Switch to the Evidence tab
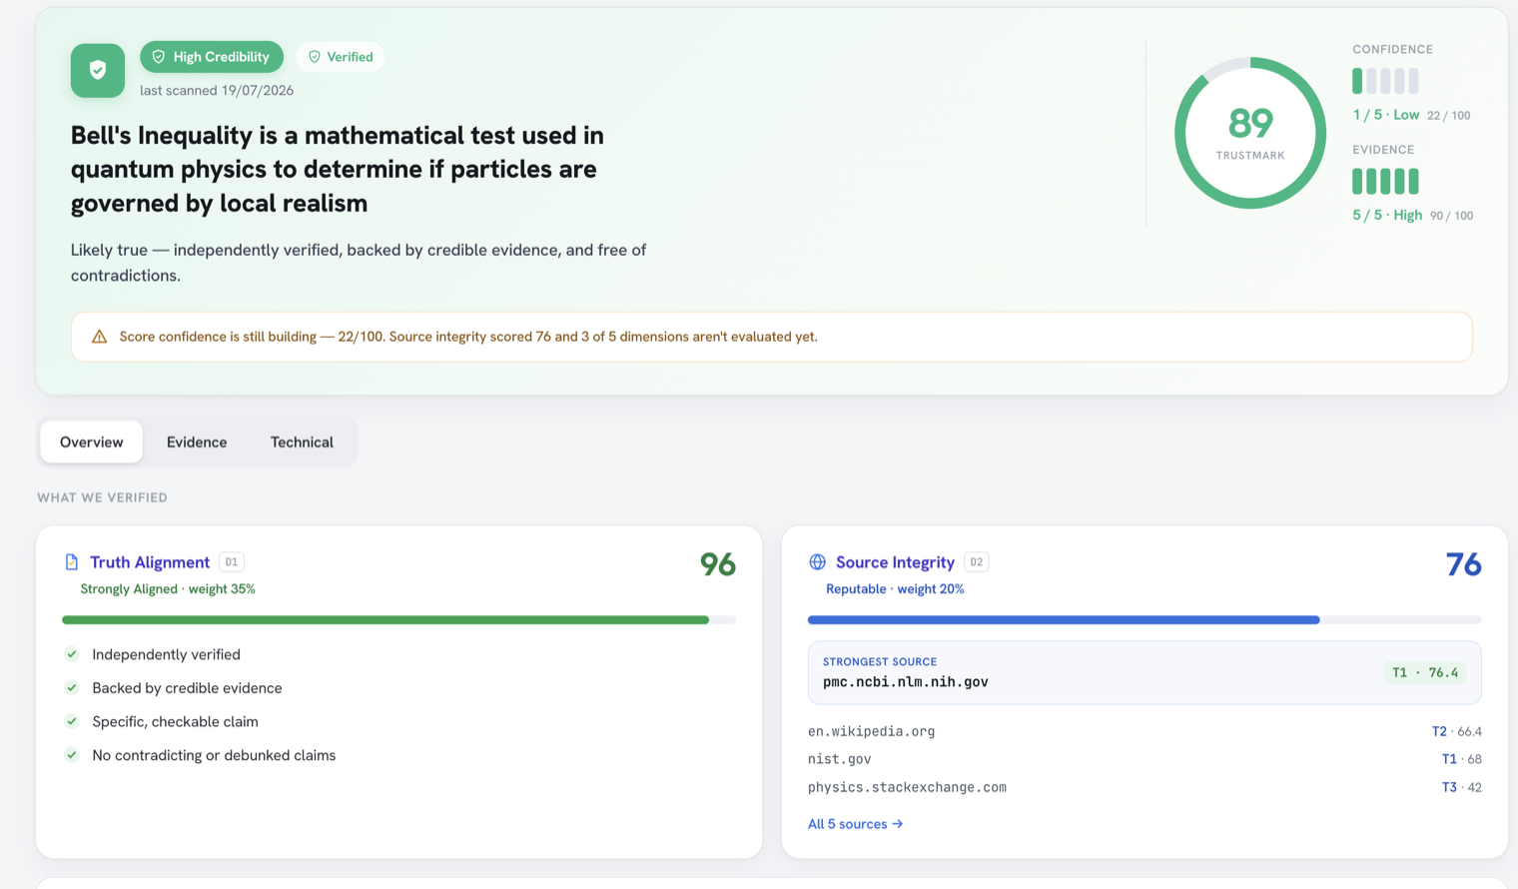The image size is (1518, 889). (197, 442)
